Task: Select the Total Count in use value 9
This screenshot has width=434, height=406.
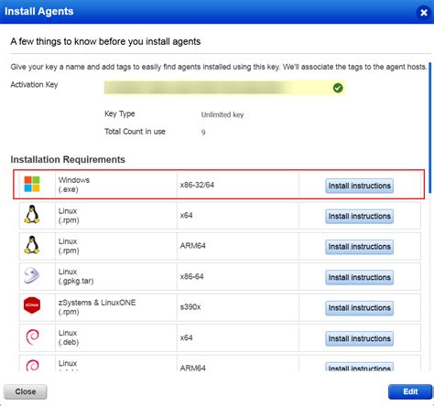Action: (x=203, y=133)
